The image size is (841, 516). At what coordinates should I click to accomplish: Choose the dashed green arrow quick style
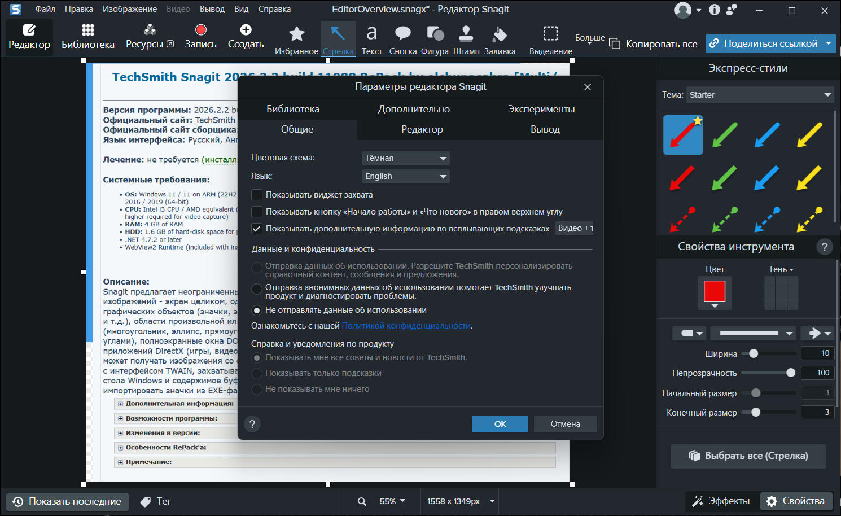725,220
